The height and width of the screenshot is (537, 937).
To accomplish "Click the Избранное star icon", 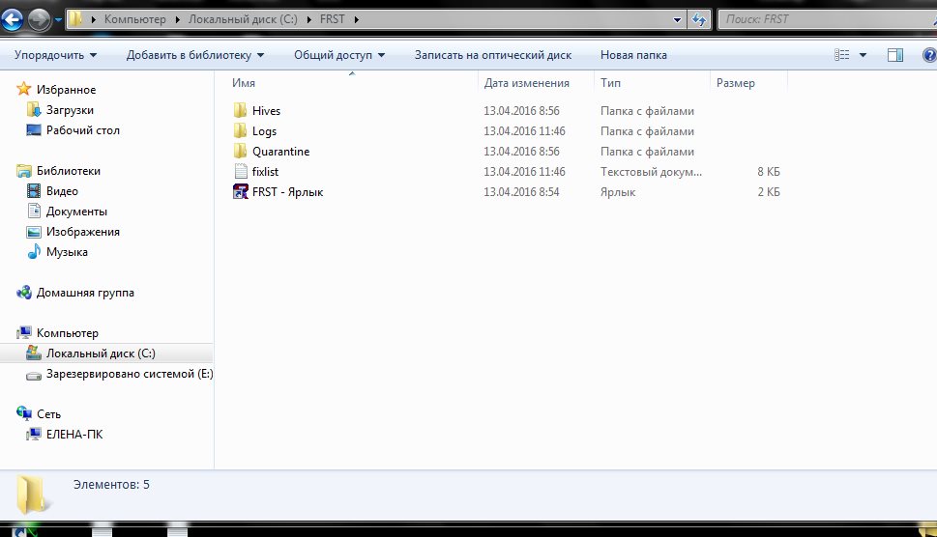I will coord(24,89).
